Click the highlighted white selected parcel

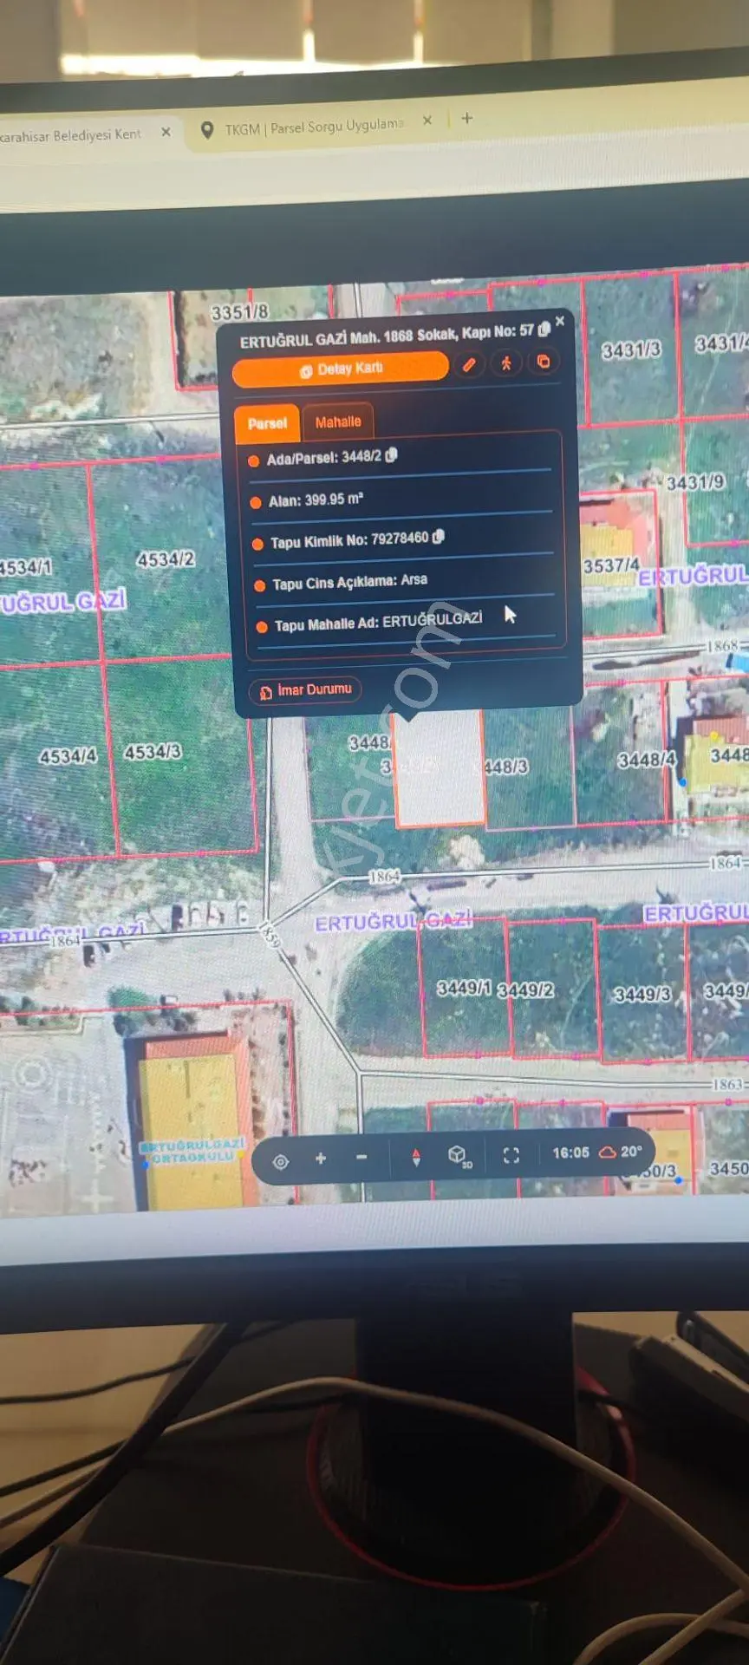coord(439,767)
